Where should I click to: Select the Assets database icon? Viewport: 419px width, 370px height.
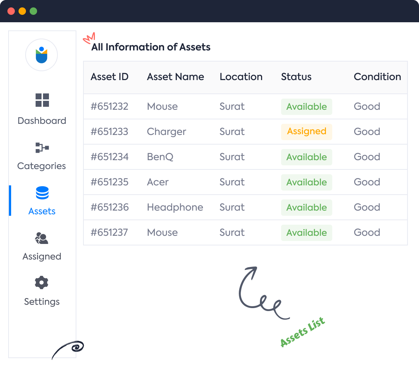pos(42,193)
